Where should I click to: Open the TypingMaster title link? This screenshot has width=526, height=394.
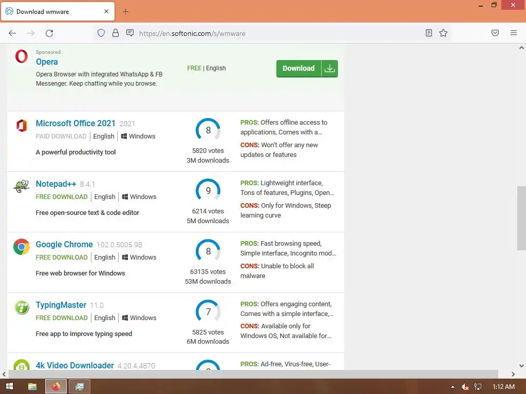[x=61, y=305]
